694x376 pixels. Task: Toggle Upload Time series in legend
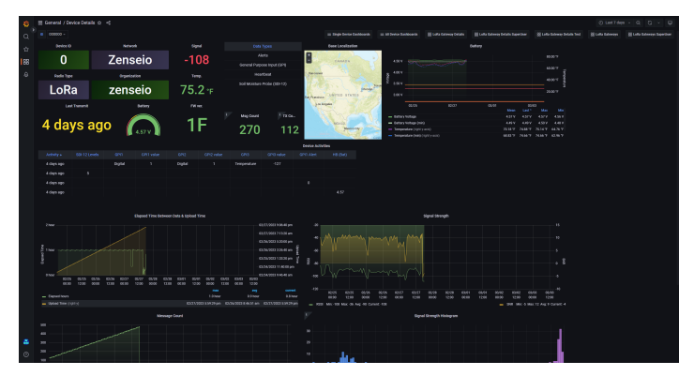pyautogui.click(x=57, y=304)
